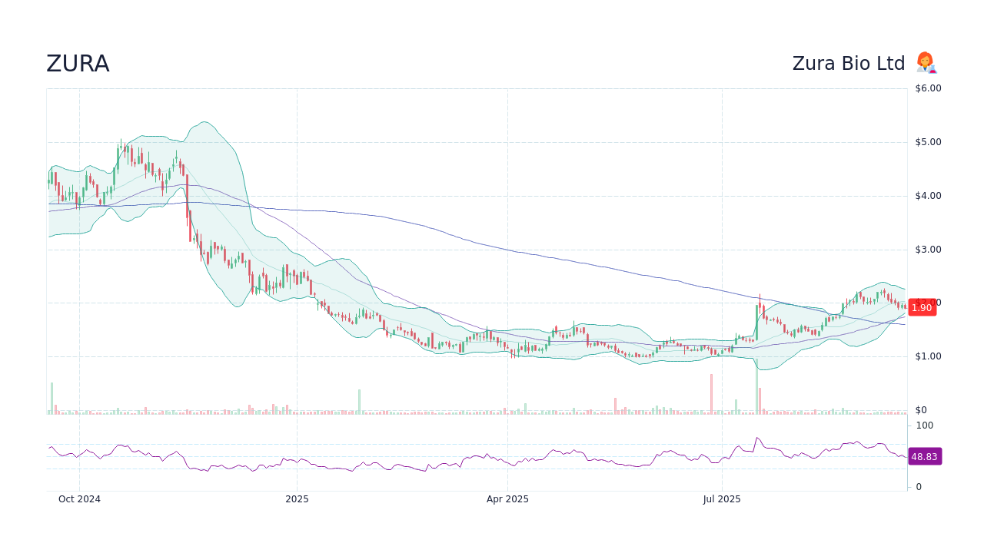Click the purple 48.83 indicator badge
This screenshot has height=553, width=984.
coord(925,456)
